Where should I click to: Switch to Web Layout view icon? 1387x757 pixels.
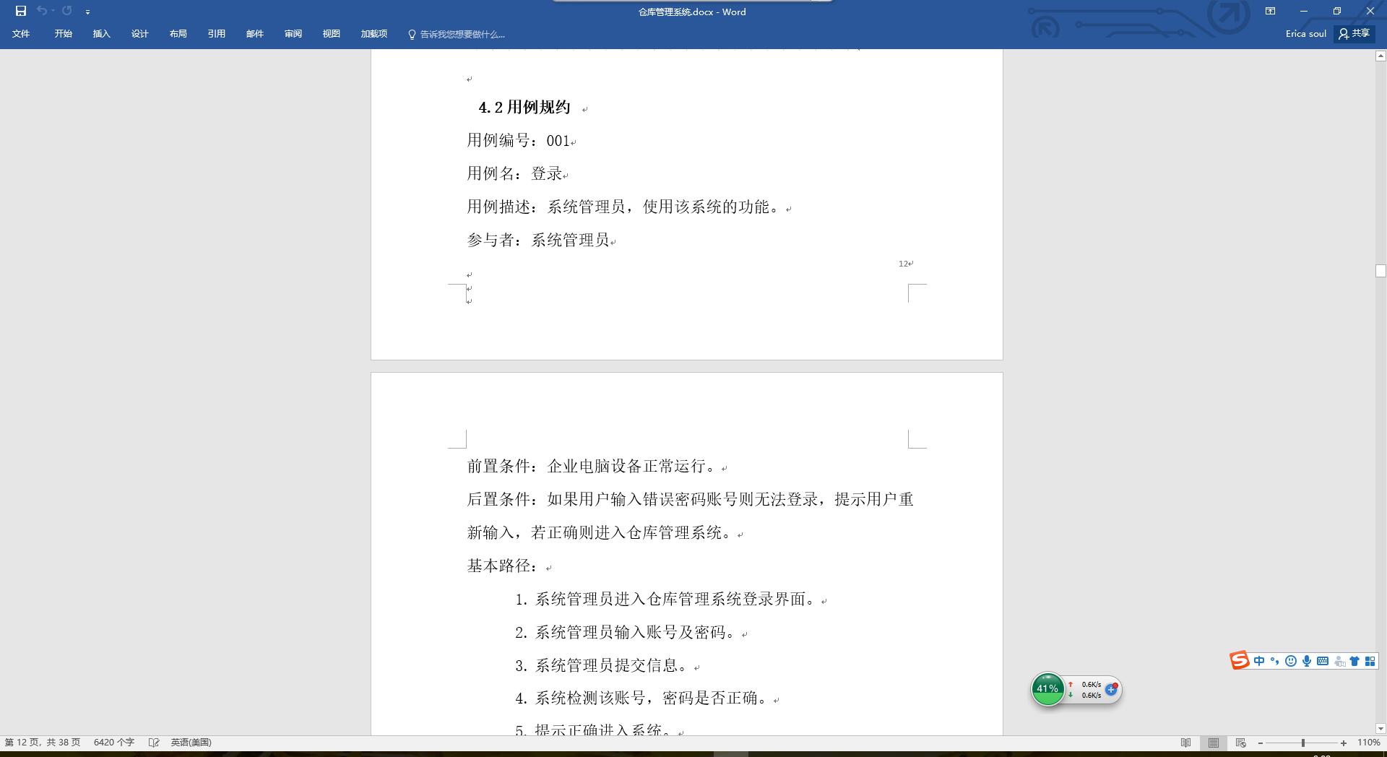click(1241, 743)
